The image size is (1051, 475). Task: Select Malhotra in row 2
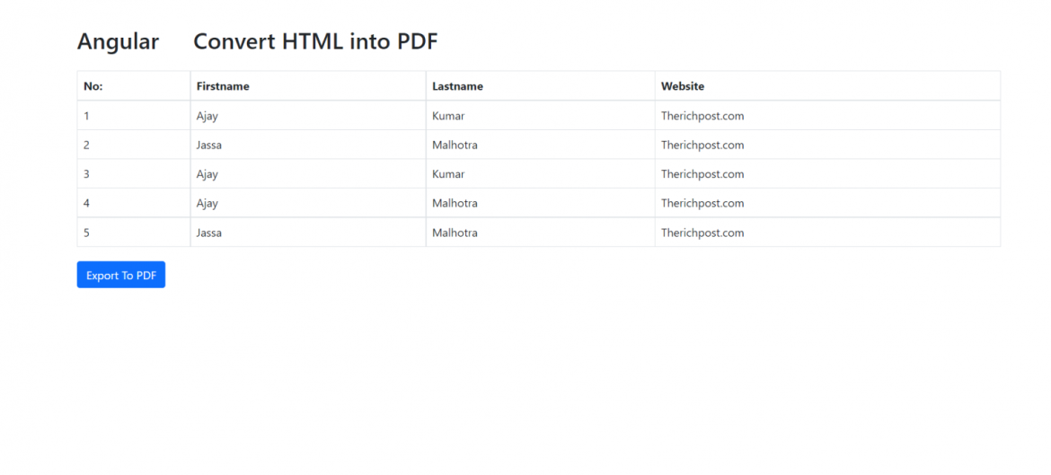455,145
